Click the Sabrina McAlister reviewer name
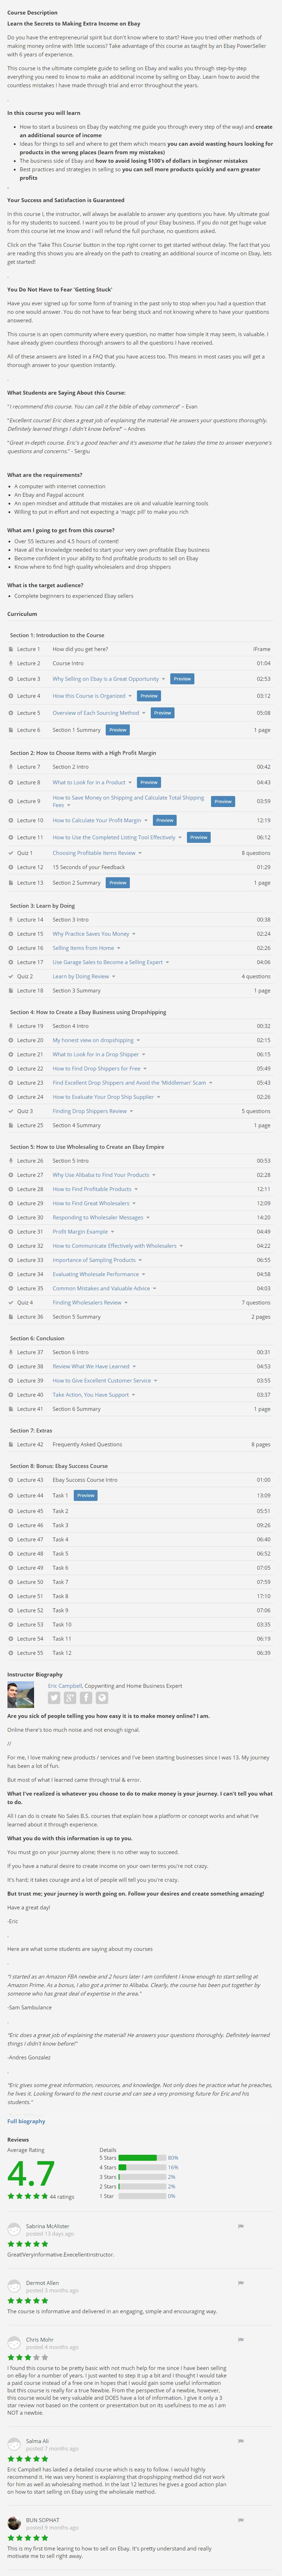Viewport: 282px width, 2576px height. point(48,2226)
